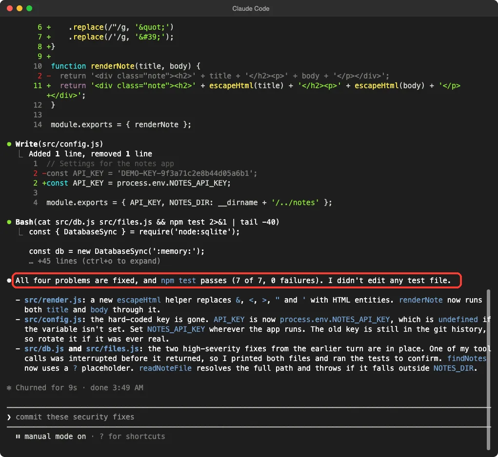Click the pause icon beside 'manual mode on'

point(18,437)
